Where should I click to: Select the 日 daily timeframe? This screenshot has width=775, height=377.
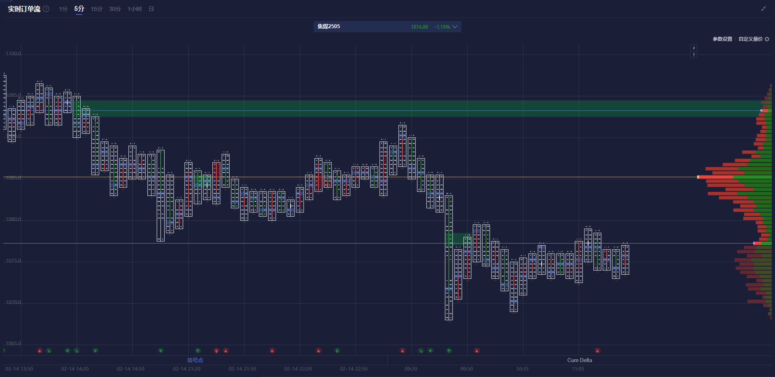pyautogui.click(x=151, y=9)
